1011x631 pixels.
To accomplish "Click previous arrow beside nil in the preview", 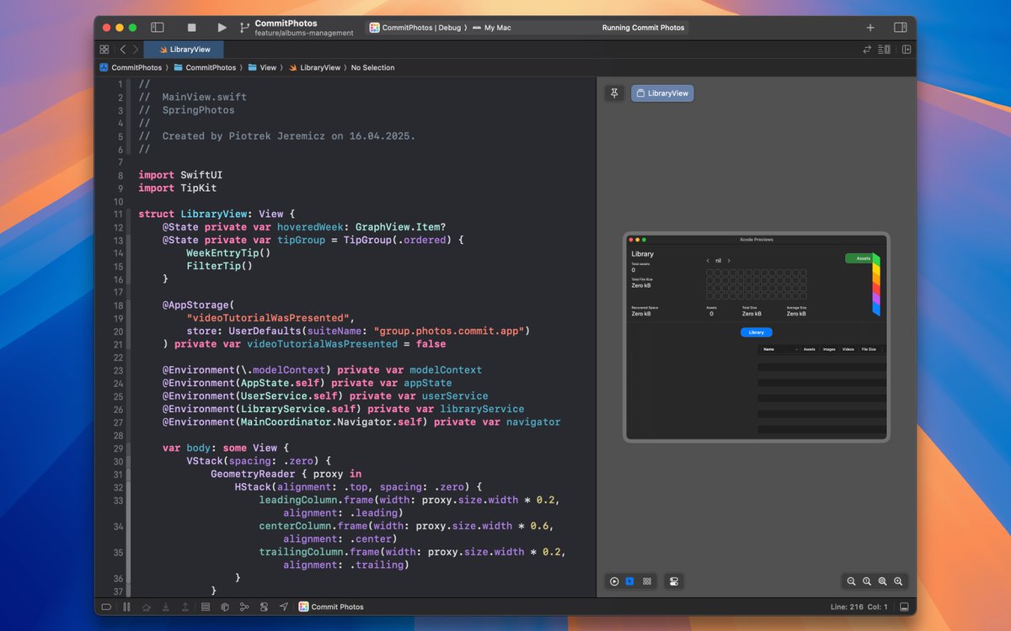I will click(x=708, y=261).
